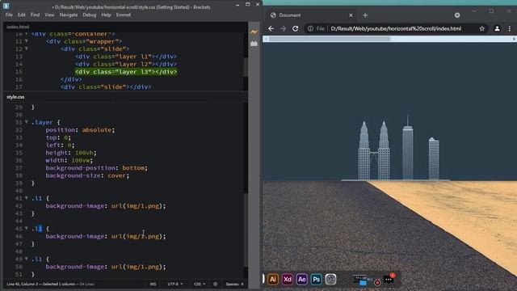The image size is (517, 291).
Task: Collapse the line 49 rule fold arrow
Action: pyautogui.click(x=27, y=259)
